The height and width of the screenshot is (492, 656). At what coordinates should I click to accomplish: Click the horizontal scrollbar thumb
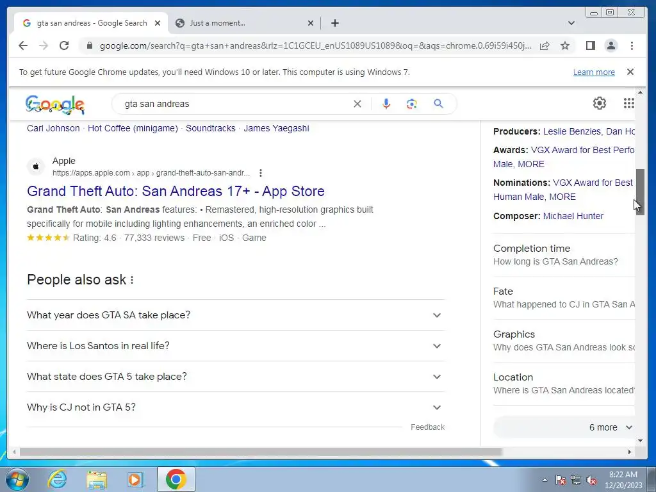tap(261, 452)
